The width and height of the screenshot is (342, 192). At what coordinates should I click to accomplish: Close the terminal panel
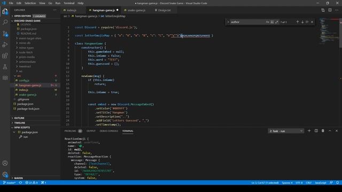pos(337,131)
